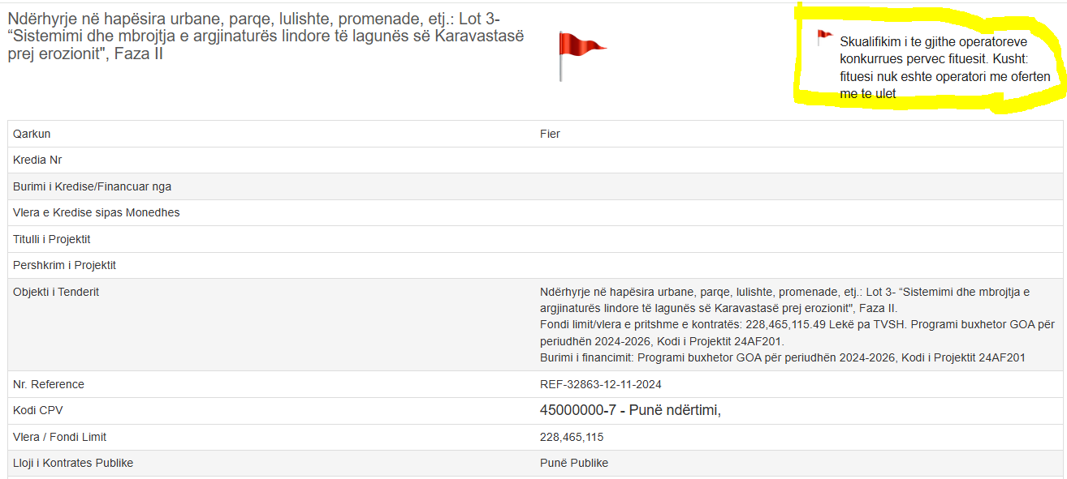
Task: Select the "Objekti i Tenderit" row label
Action: pyautogui.click(x=56, y=292)
